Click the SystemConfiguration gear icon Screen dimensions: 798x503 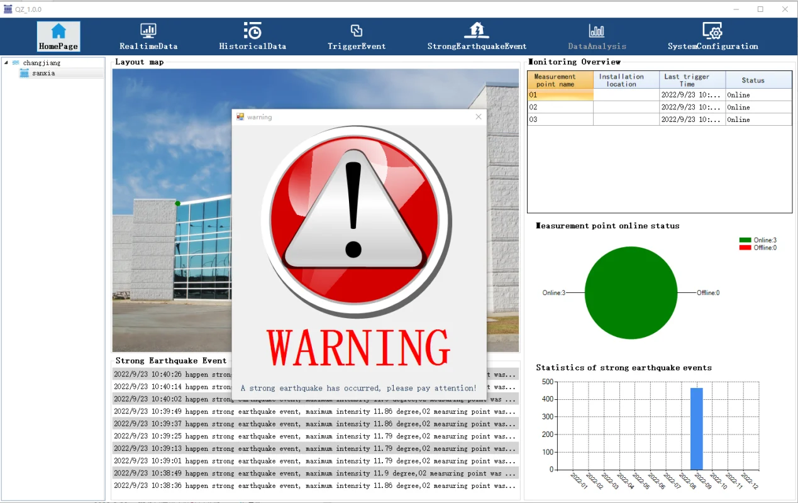[x=712, y=30]
